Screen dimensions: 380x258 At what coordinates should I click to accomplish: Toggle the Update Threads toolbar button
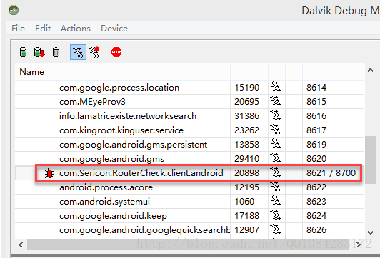pos(78,52)
